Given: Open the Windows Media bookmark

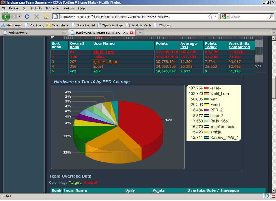Looking at the screenshot, I should coord(139,25).
